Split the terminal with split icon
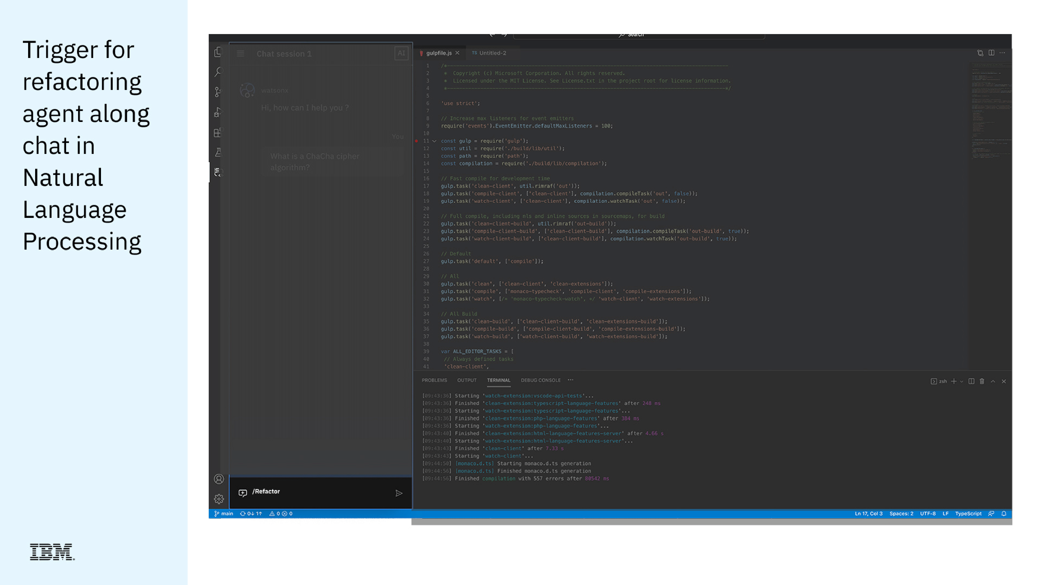The height and width of the screenshot is (585, 1041). [x=972, y=381]
